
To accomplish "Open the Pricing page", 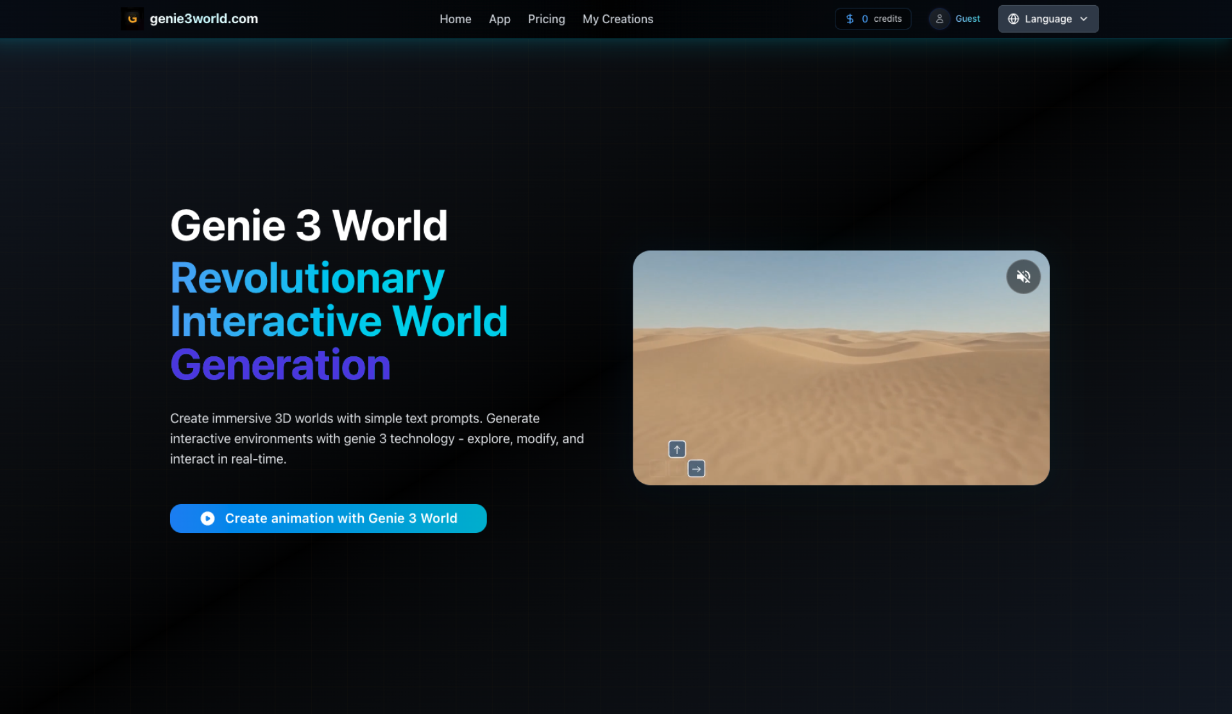I will pyautogui.click(x=546, y=19).
